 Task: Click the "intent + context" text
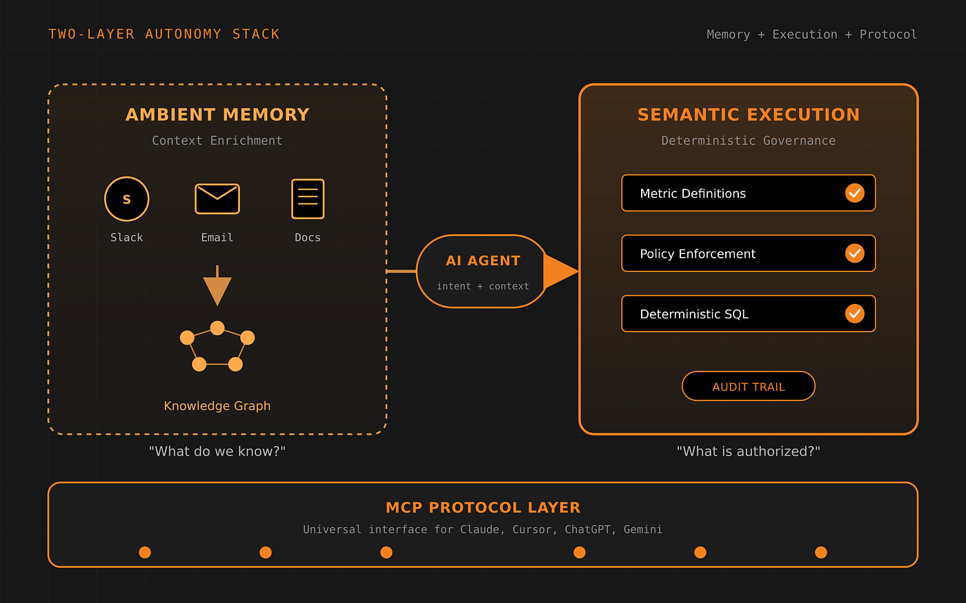point(483,286)
